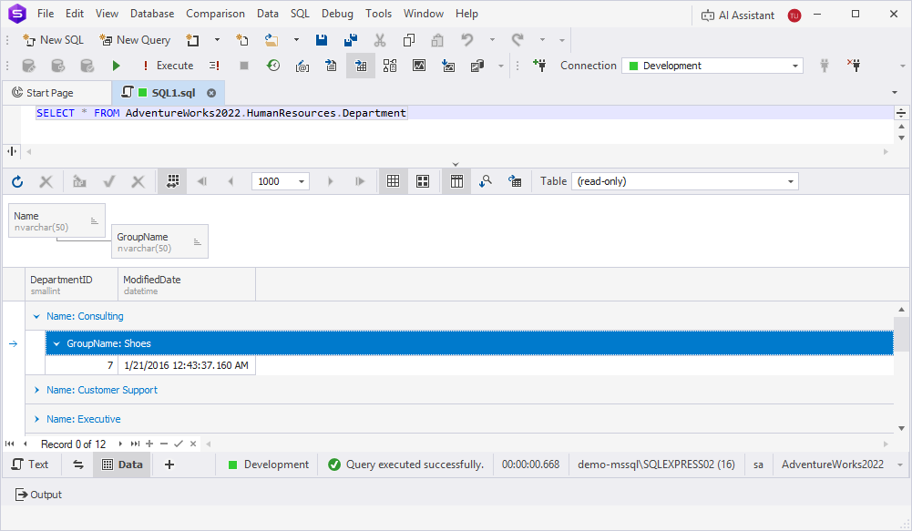
Task: Click the Undo arrow in the toolbar
Action: (x=467, y=40)
